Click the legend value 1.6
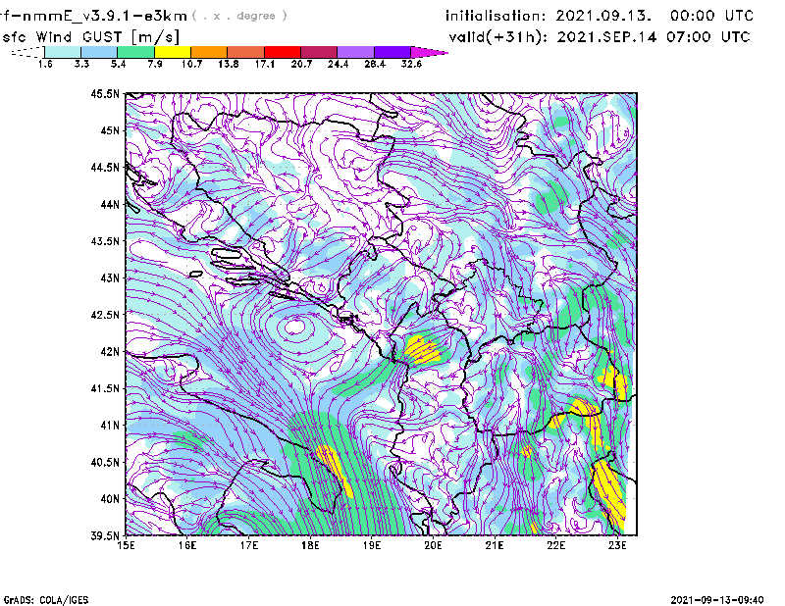This screenshot has height=606, width=785. click(45, 64)
